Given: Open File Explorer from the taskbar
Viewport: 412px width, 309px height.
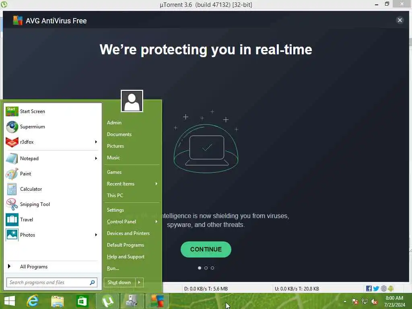Looking at the screenshot, I should pyautogui.click(x=58, y=301).
